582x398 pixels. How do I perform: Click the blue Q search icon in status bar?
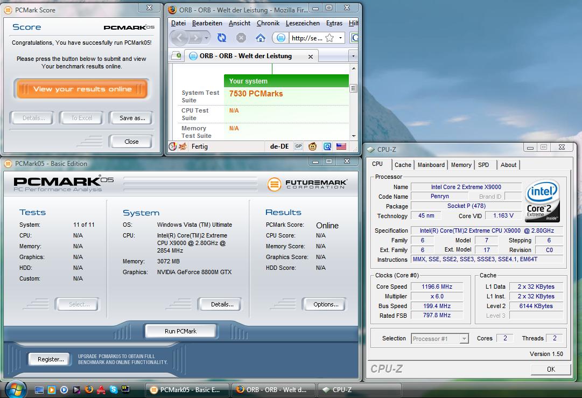point(327,146)
